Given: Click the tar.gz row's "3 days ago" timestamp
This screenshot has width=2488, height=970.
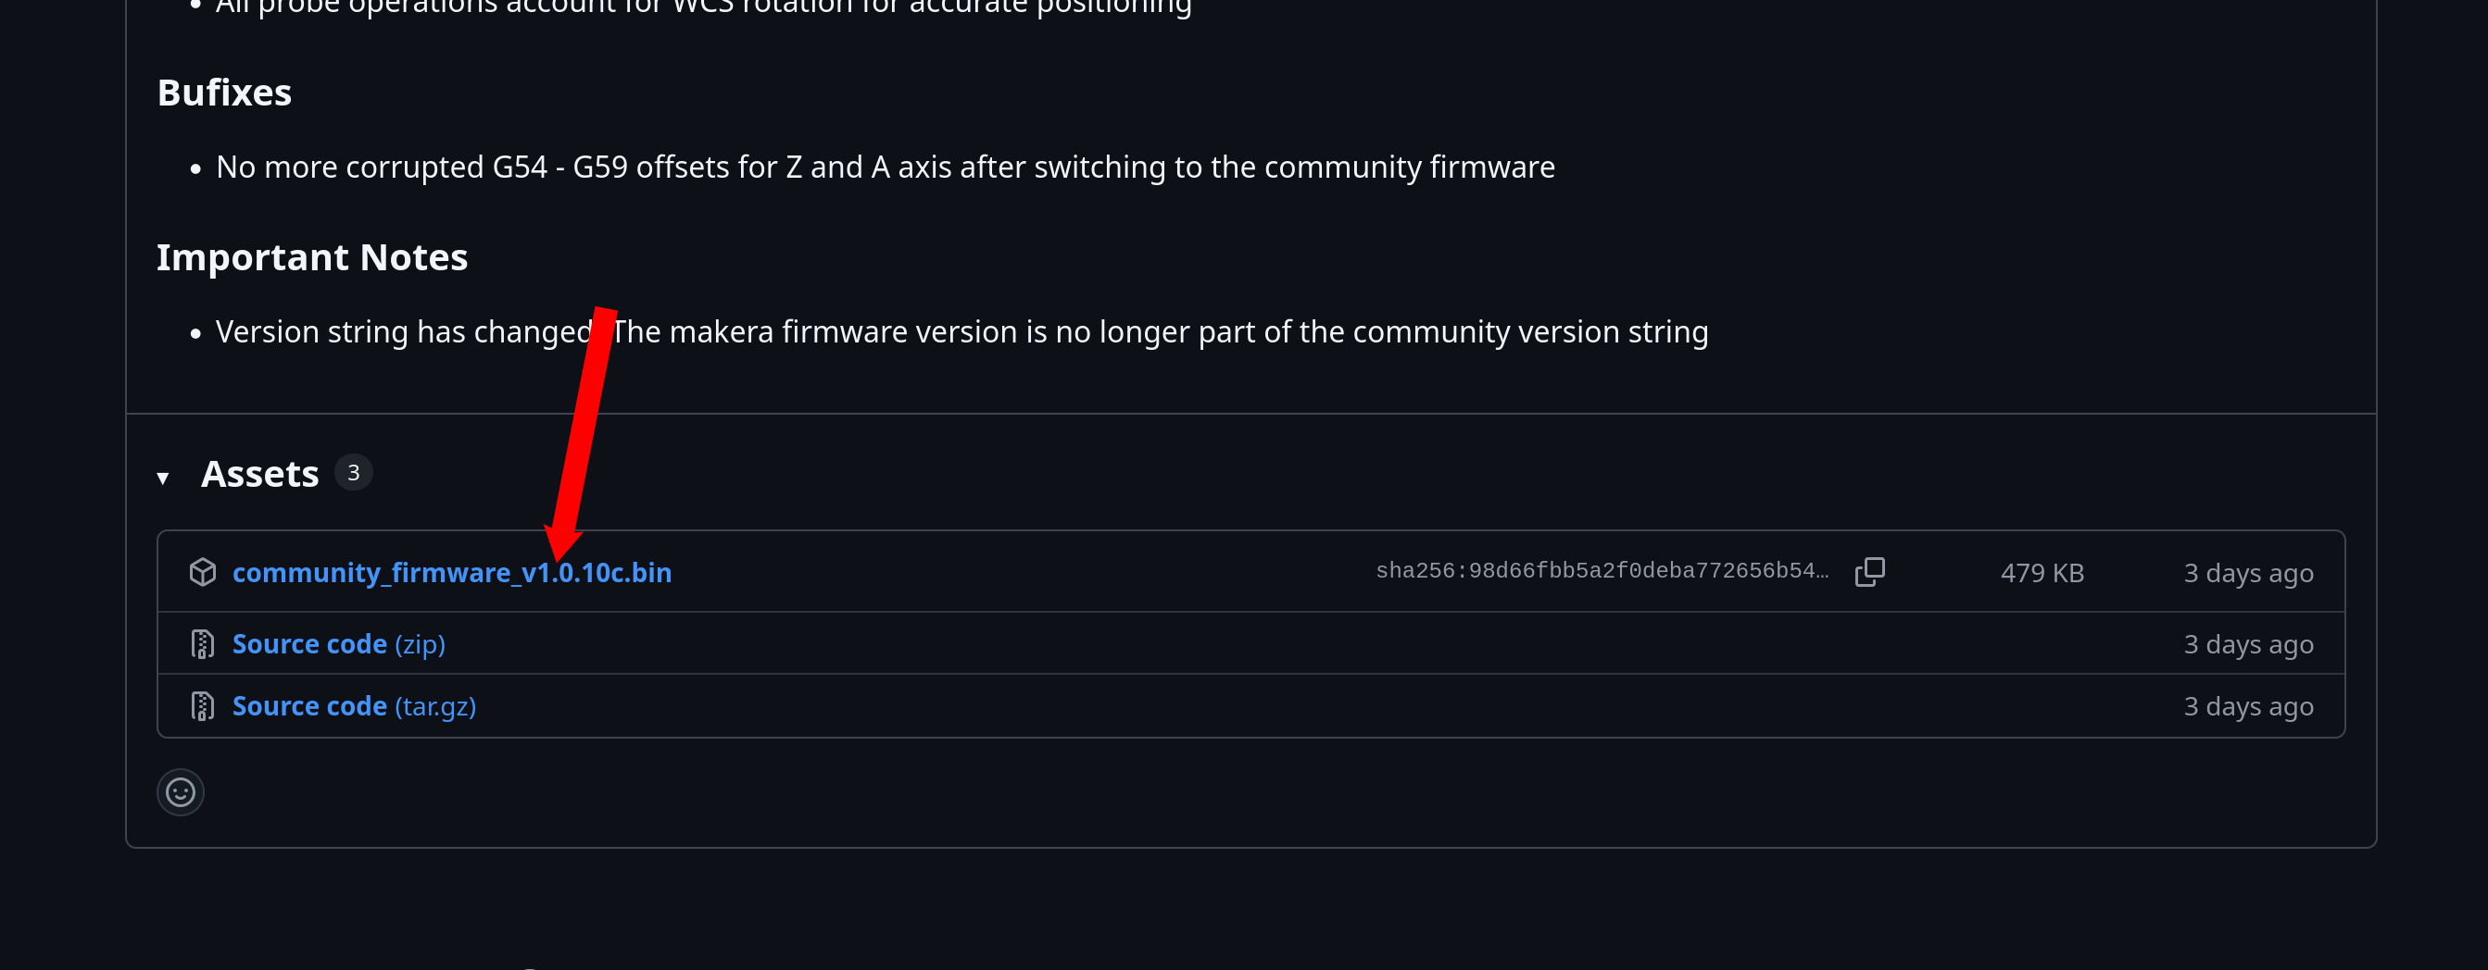Looking at the screenshot, I should pyautogui.click(x=2247, y=706).
